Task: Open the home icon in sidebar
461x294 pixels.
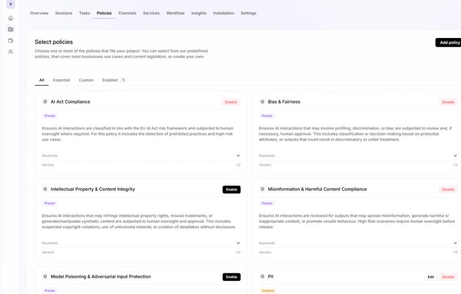Action: 10,18
